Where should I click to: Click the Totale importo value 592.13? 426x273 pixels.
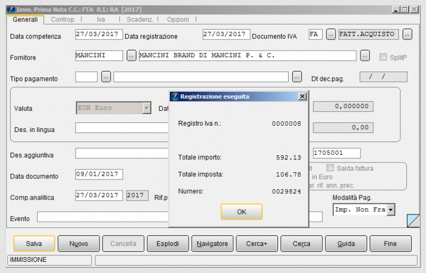click(289, 158)
